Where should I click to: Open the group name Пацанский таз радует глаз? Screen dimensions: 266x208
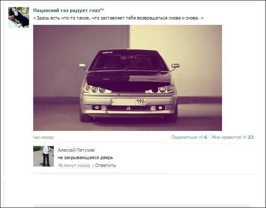click(67, 10)
